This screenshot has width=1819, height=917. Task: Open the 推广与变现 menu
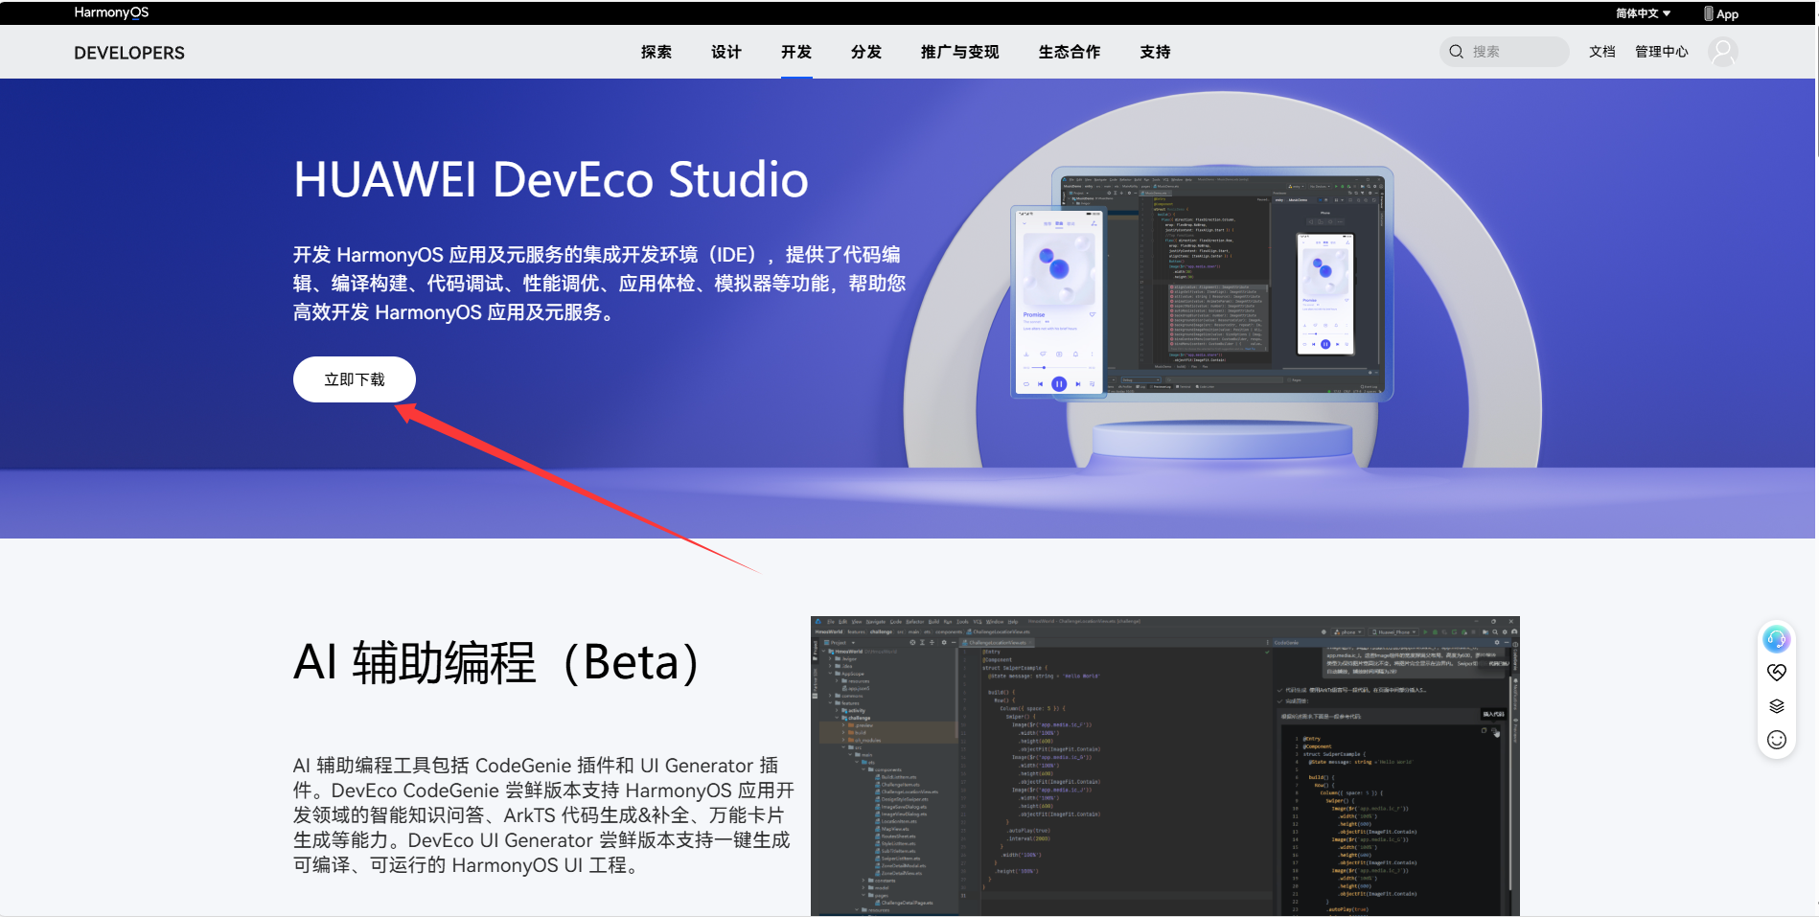click(960, 52)
